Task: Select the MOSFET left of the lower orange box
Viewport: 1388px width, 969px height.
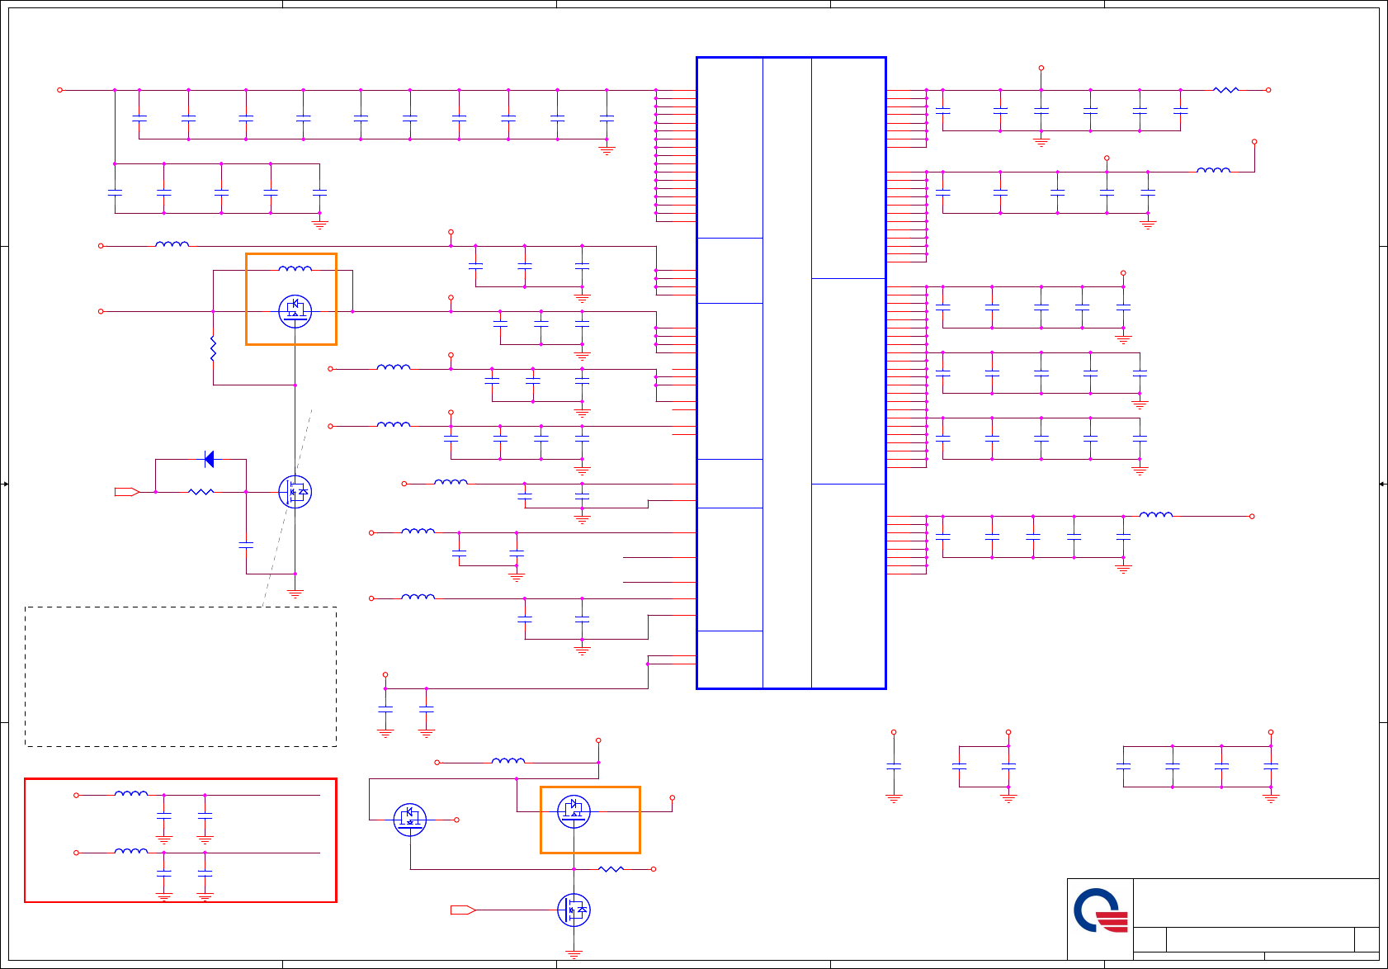Action: [410, 820]
